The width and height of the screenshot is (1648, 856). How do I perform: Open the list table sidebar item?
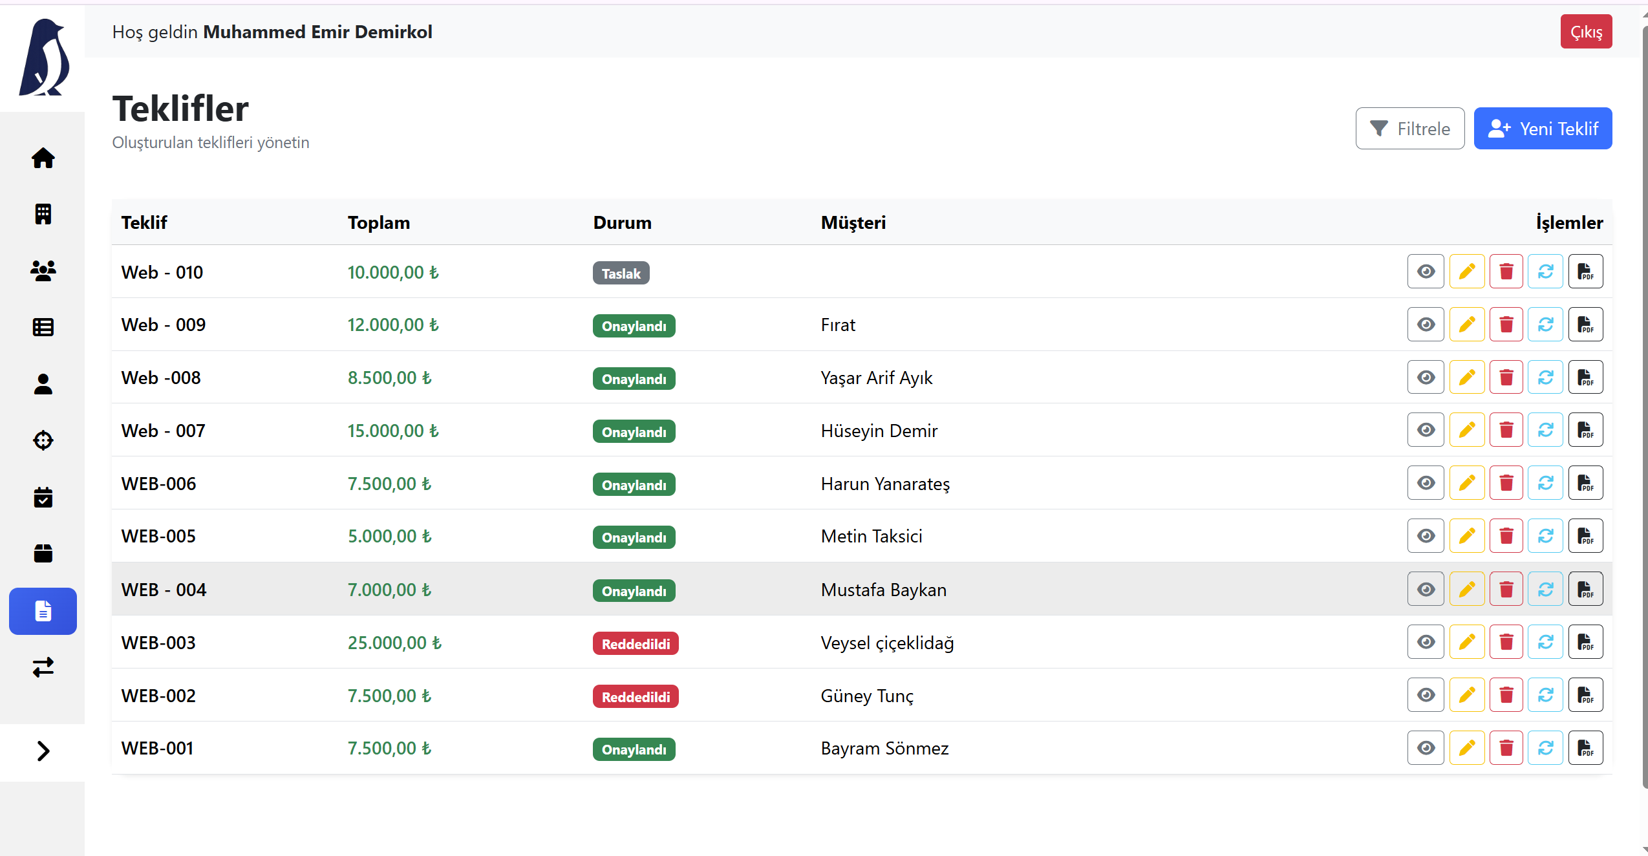43,327
